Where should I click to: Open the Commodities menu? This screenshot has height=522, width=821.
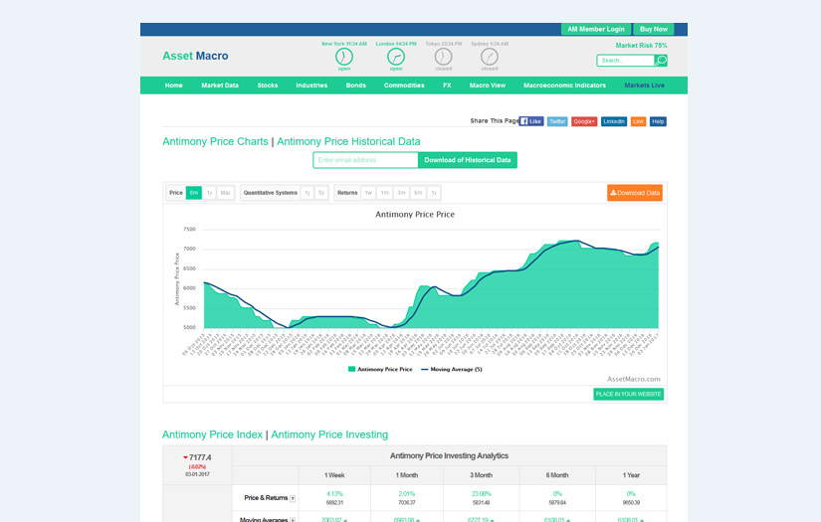coord(404,86)
